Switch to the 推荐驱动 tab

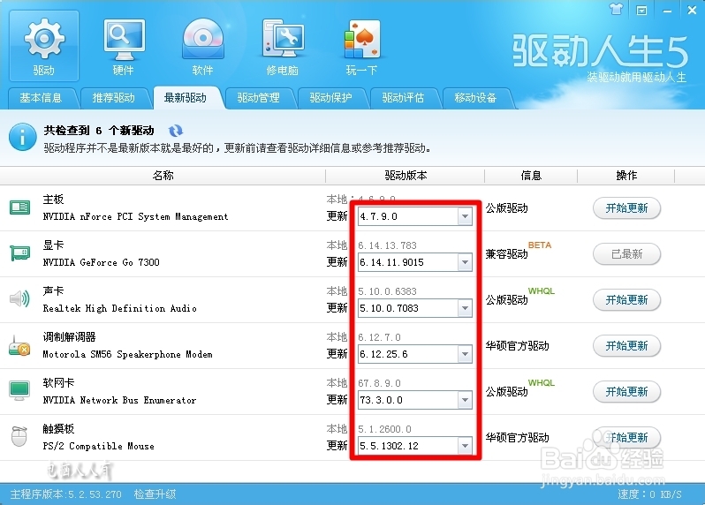tap(114, 98)
